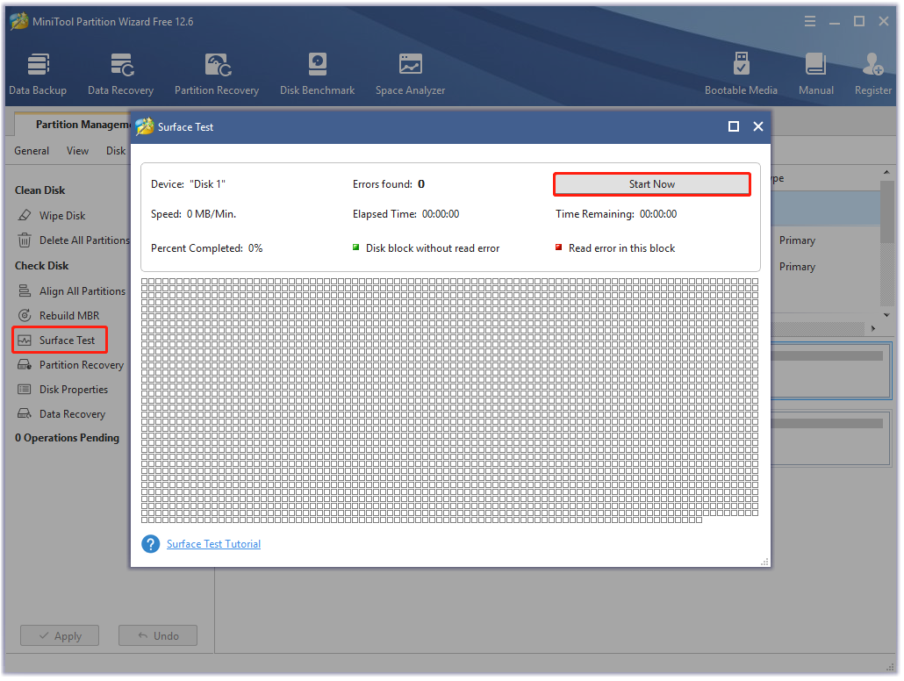Click the Time Remaining value
Image resolution: width=904 pixels, height=681 pixels.
(x=658, y=214)
